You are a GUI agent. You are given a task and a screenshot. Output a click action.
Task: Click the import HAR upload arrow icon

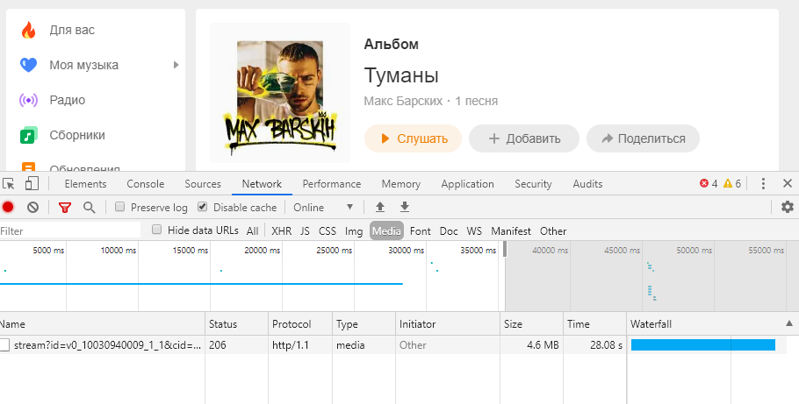tap(380, 208)
